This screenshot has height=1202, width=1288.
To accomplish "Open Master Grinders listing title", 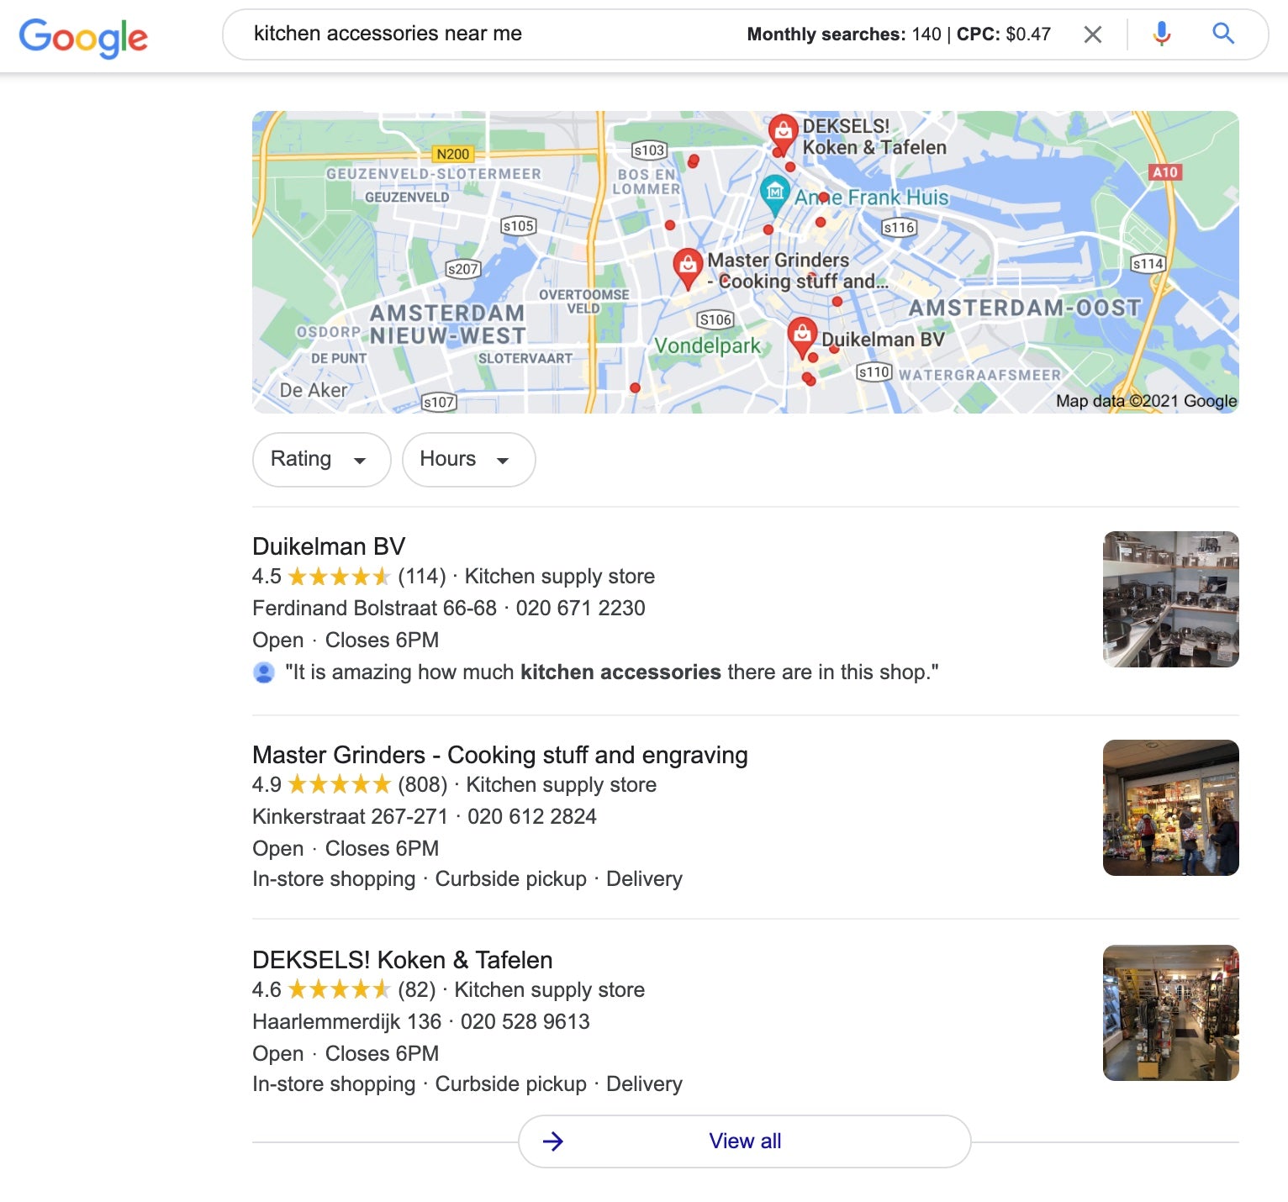I will coord(500,755).
